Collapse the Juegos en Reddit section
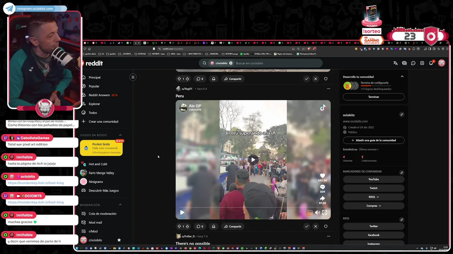This screenshot has width=453, height=254. click(x=120, y=135)
